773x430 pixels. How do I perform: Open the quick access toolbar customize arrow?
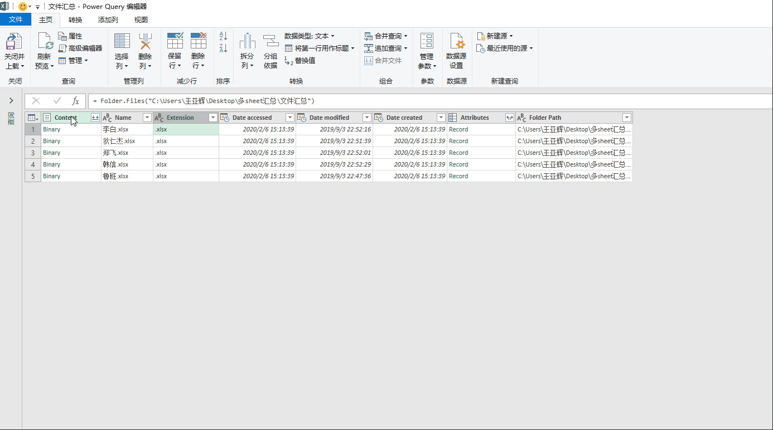point(37,7)
